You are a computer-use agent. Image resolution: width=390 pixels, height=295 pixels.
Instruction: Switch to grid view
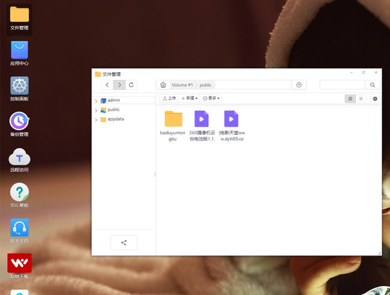tap(350, 99)
